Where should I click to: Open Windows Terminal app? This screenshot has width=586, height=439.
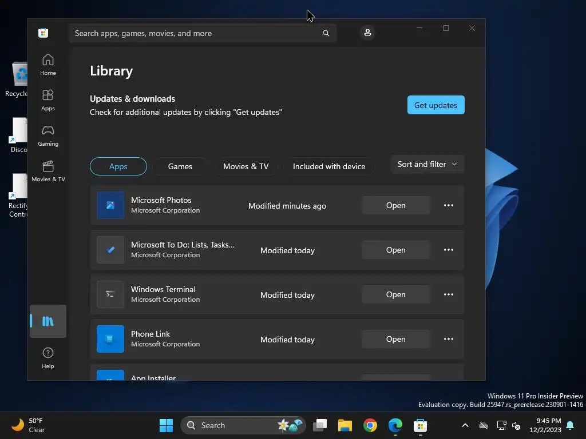click(396, 294)
